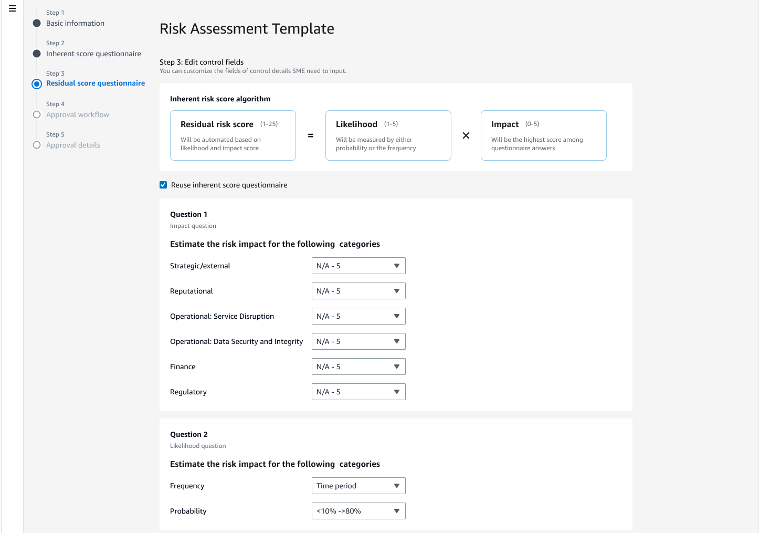Click the Frequency category label
This screenshot has height=533, width=760.
tap(187, 486)
